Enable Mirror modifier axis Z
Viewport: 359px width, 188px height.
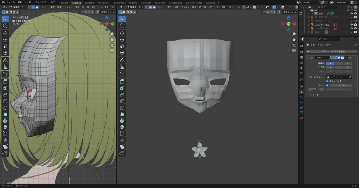tap(347, 64)
